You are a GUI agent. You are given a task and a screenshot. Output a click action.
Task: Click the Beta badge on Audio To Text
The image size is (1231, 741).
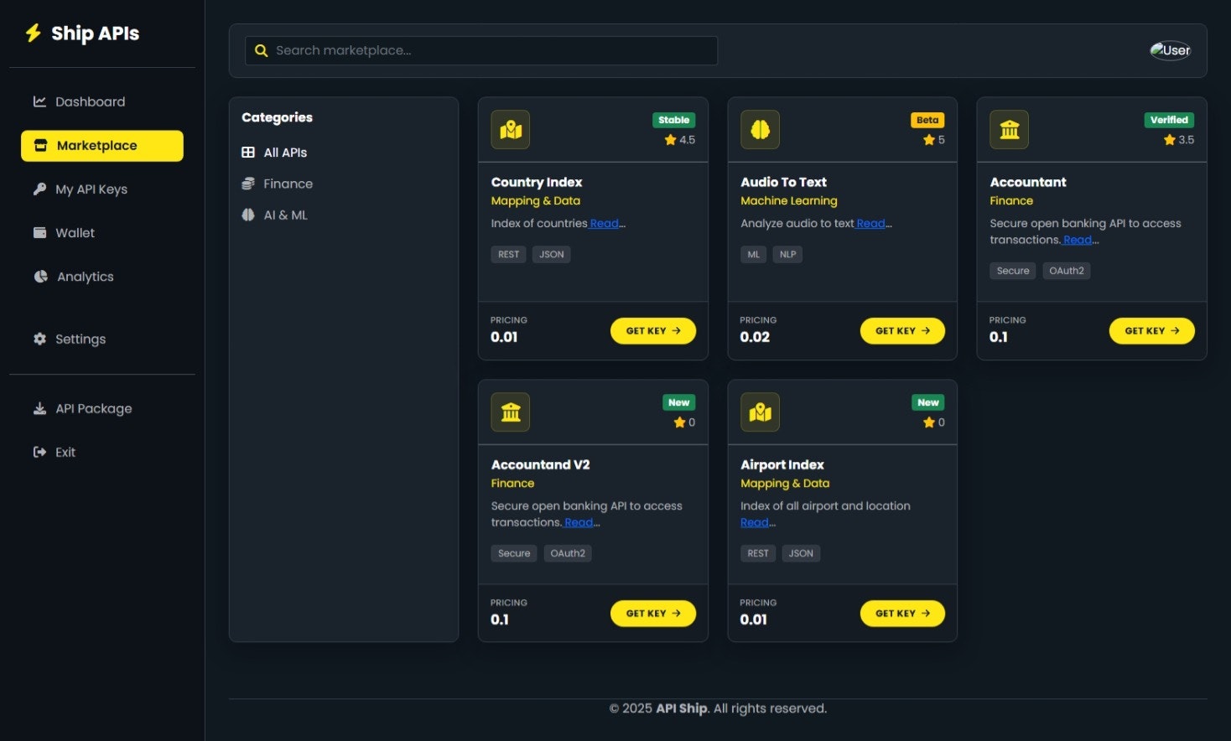coord(927,120)
